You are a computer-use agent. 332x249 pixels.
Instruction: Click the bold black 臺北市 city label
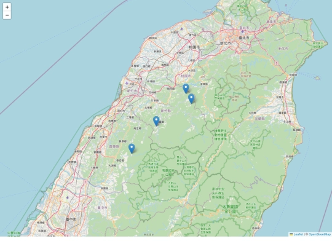244,38
